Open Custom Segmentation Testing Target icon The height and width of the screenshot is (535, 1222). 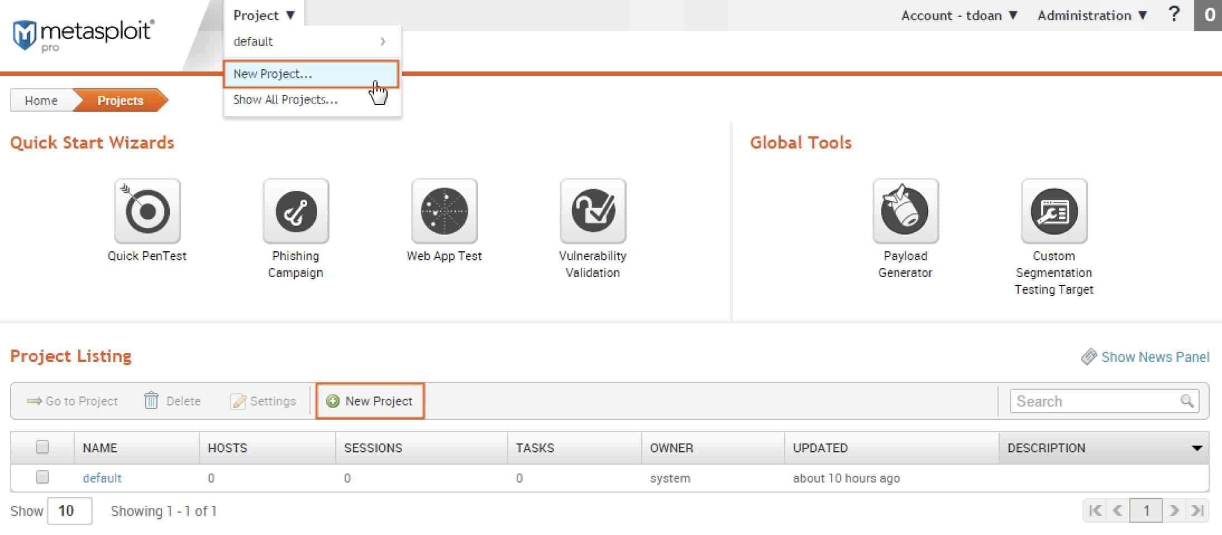[1054, 211]
